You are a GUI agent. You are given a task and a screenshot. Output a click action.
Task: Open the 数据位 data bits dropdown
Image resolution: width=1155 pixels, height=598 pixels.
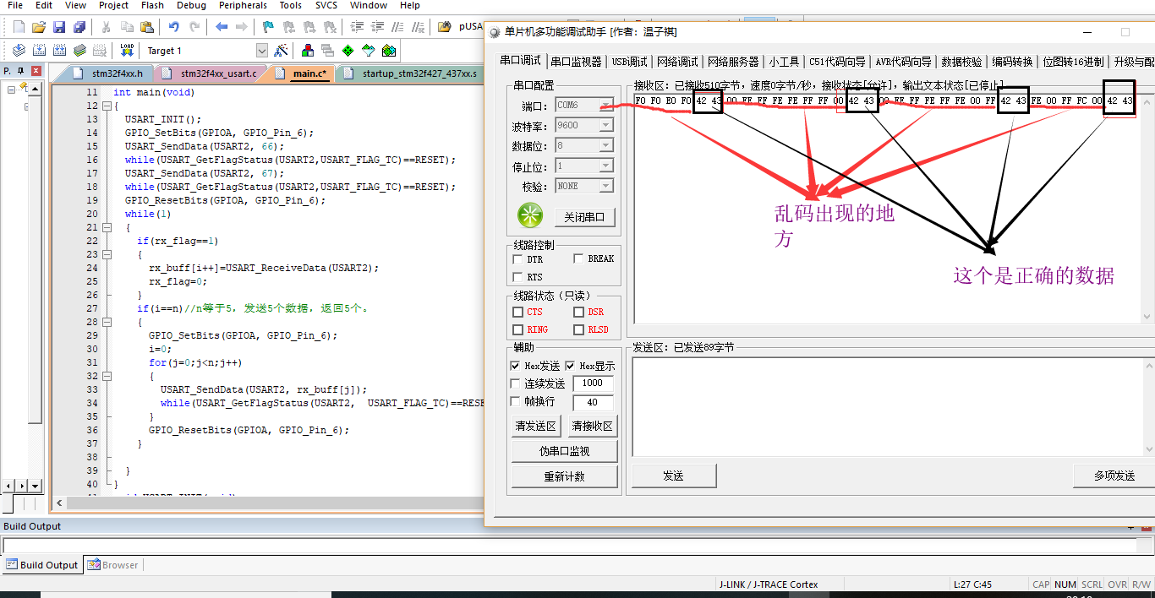tap(605, 146)
